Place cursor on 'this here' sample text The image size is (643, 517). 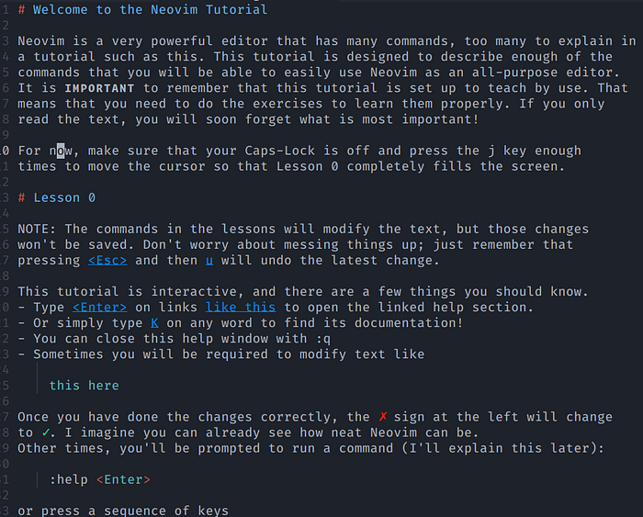point(85,386)
